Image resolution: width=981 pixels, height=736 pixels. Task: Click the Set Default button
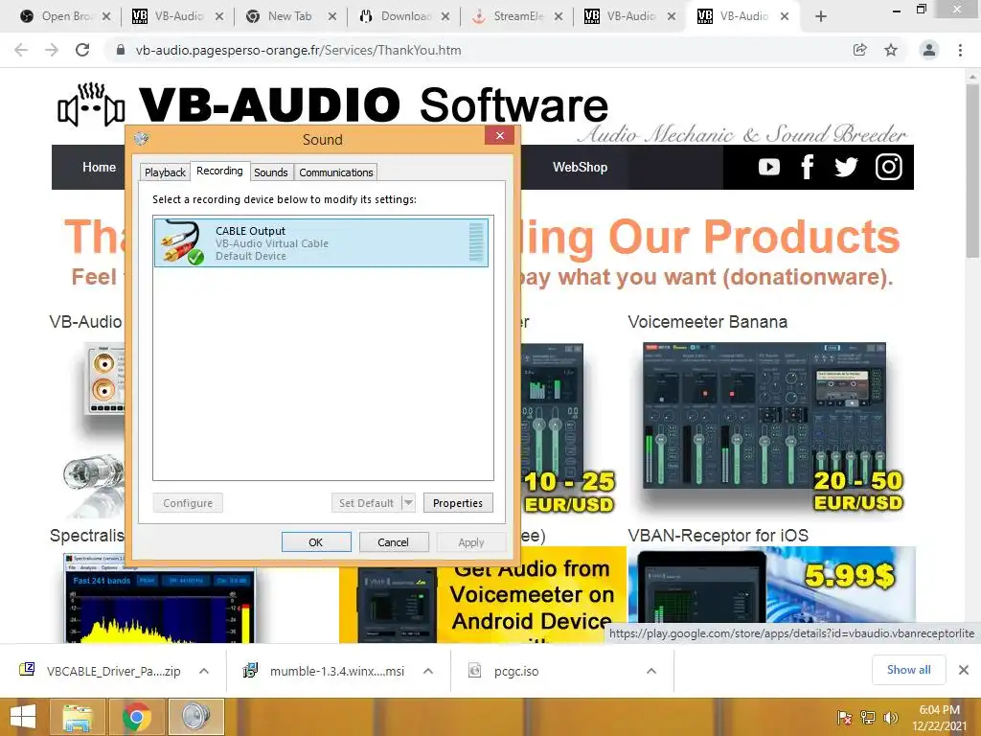(x=366, y=502)
